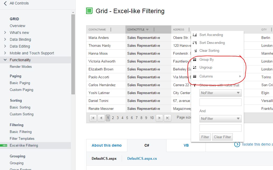273x170 pixels.
Task: Collapse the Functionality section
Action: 5,60
